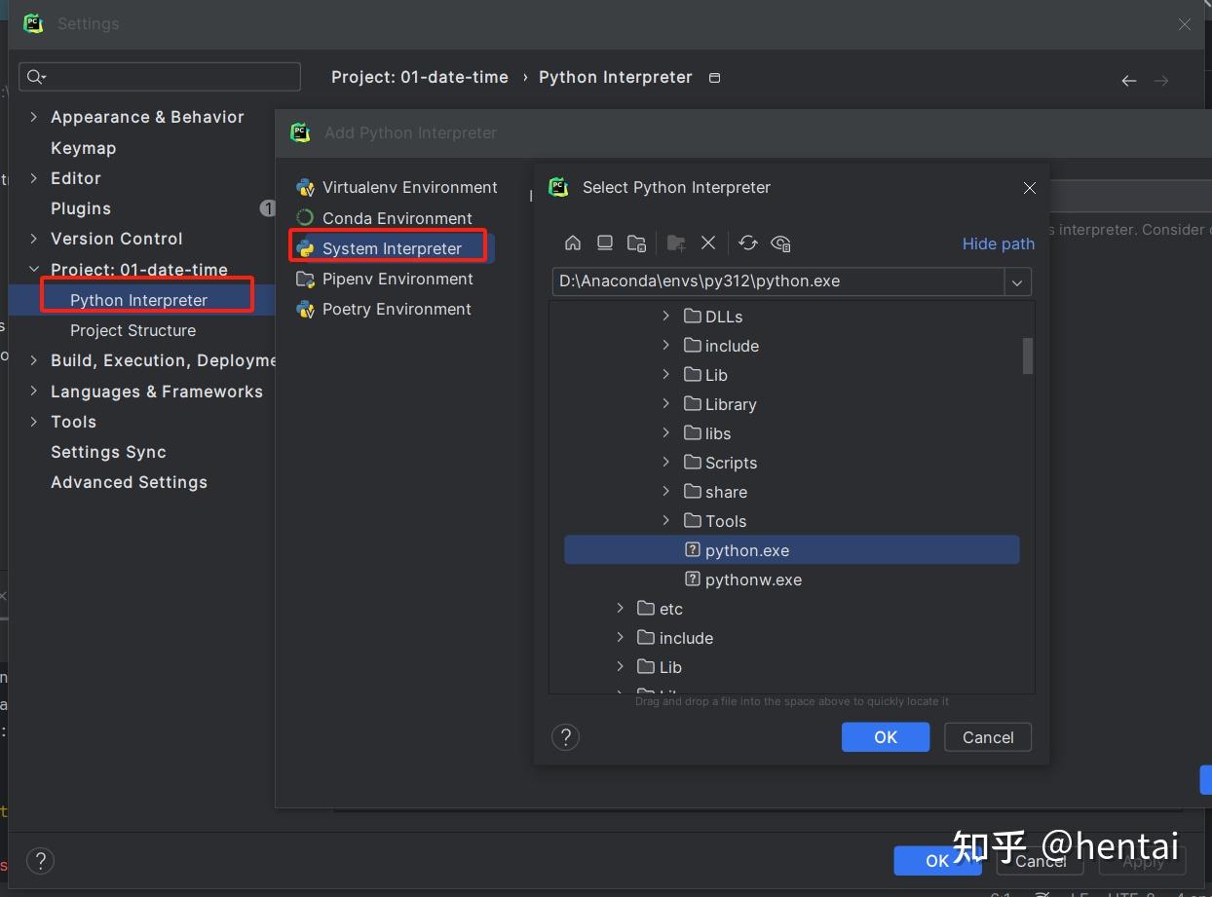
Task: Open help for Select Python Interpreter dialog
Action: coord(565,737)
